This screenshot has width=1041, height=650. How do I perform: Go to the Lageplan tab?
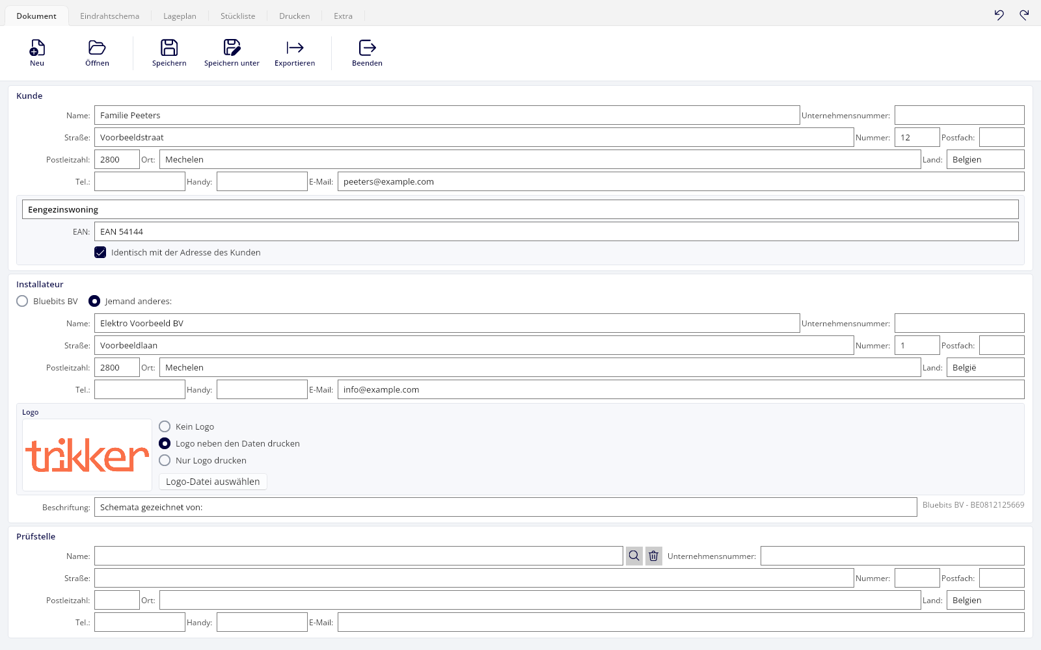pos(180,16)
